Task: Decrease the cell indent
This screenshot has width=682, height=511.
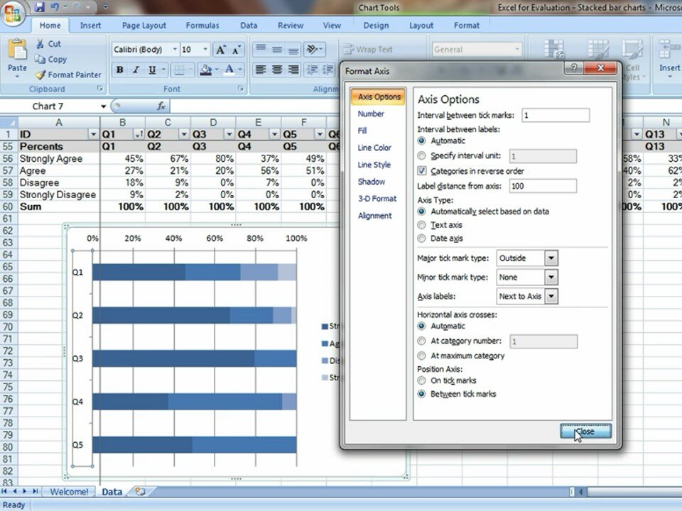Action: 312,70
